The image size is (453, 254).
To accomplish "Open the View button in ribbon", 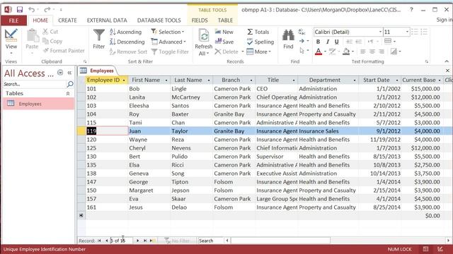I will (11, 42).
